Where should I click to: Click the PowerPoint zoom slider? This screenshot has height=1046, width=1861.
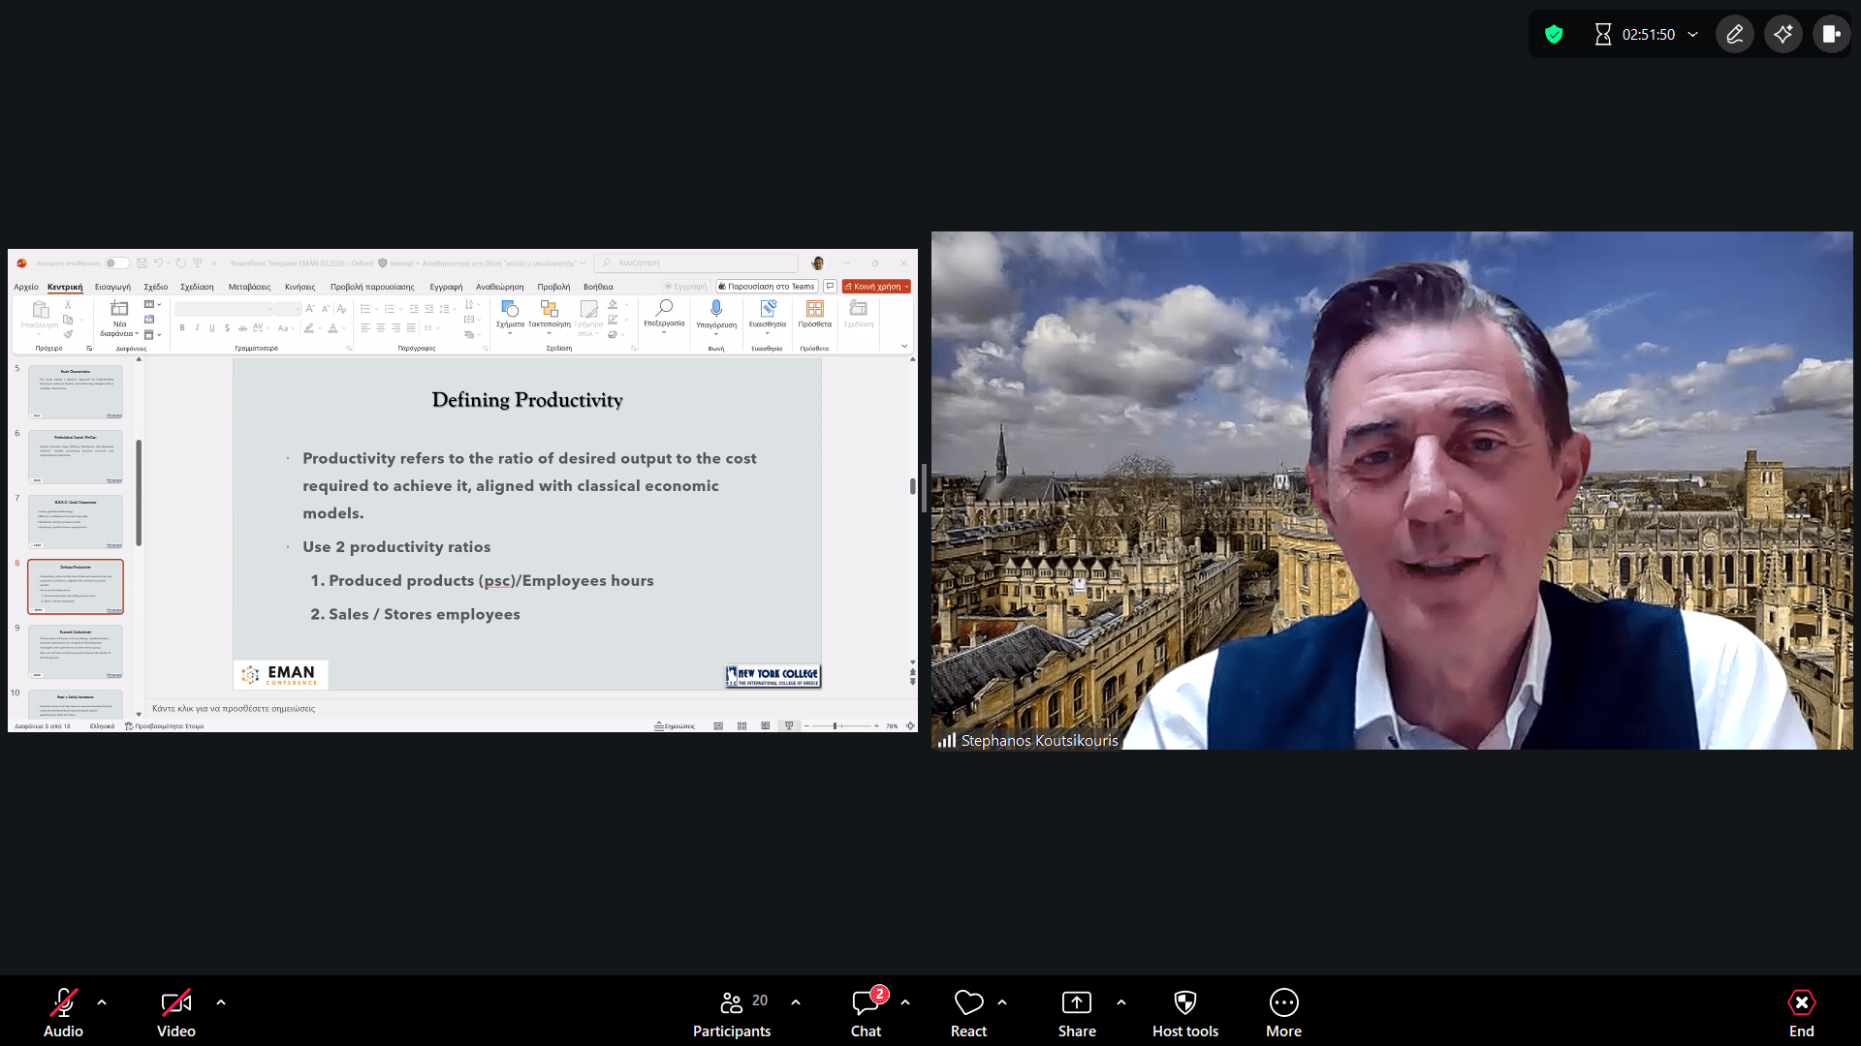[836, 725]
